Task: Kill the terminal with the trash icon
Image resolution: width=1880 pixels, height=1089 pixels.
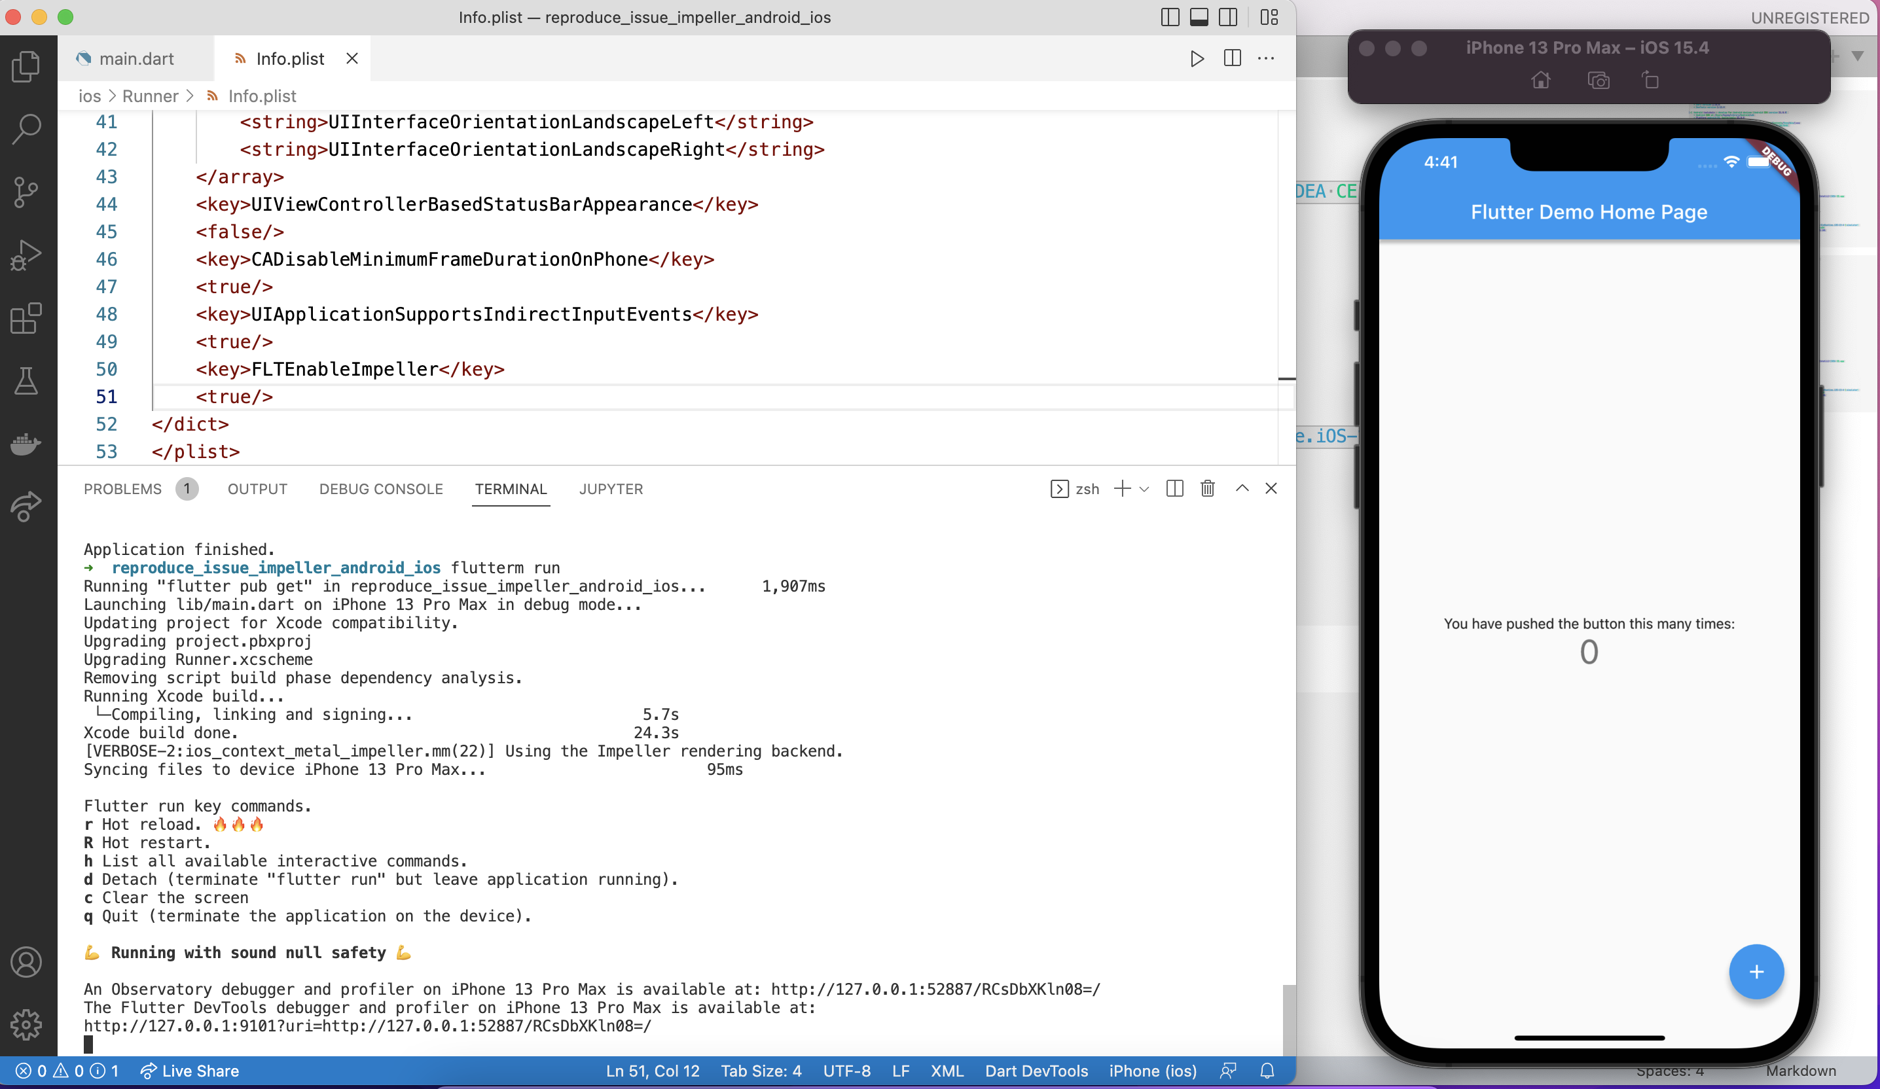Action: [x=1208, y=489]
